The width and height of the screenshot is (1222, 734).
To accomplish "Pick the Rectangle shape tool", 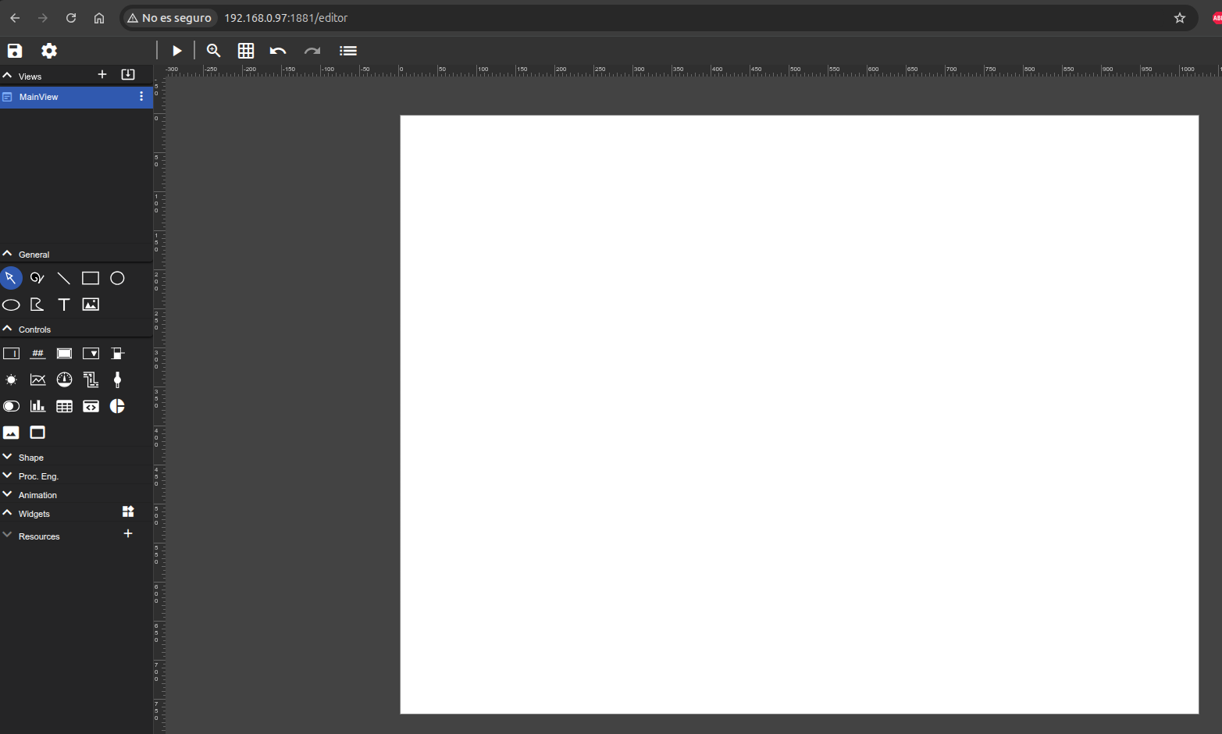I will tap(91, 278).
